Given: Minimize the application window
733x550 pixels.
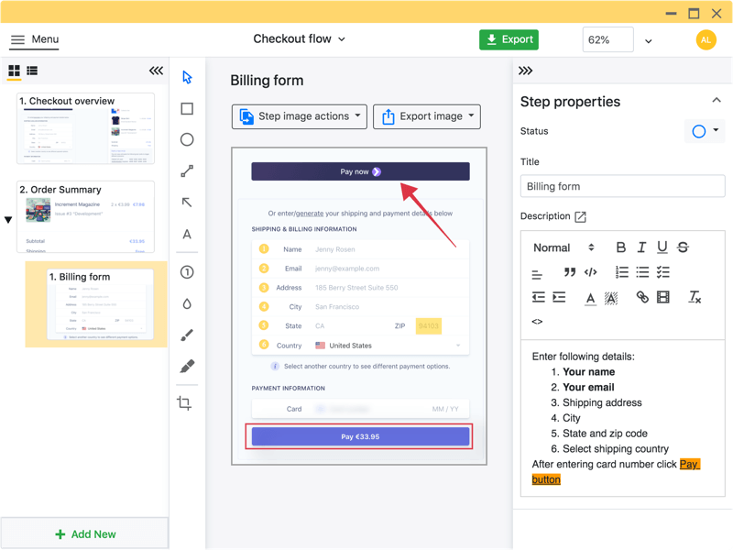Looking at the screenshot, I should tap(672, 14).
